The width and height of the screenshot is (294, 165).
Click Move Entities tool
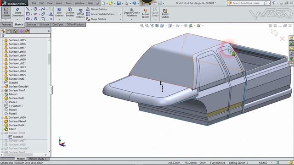point(96,19)
